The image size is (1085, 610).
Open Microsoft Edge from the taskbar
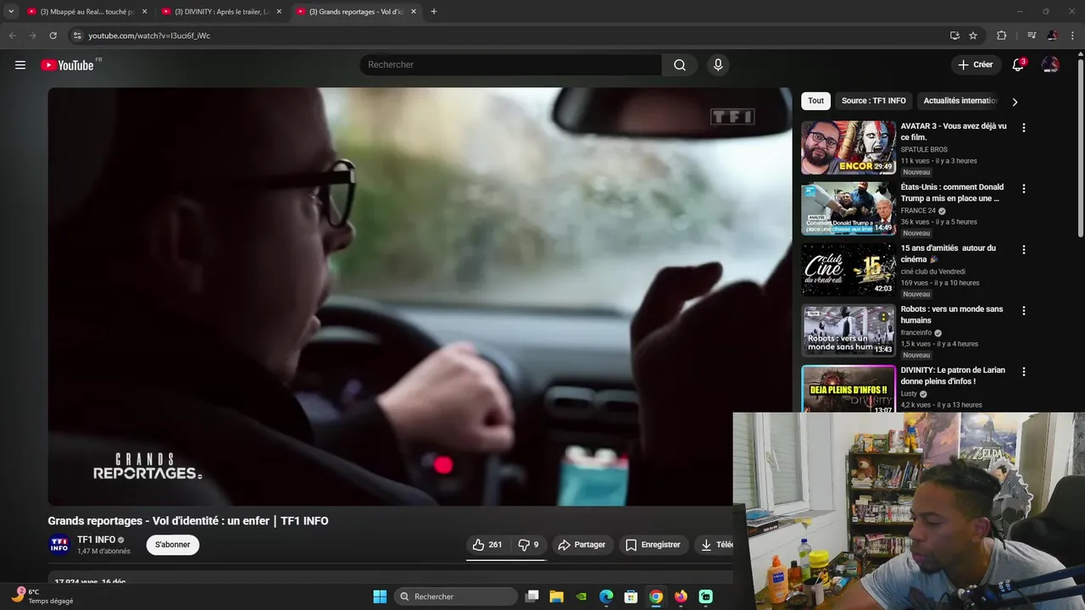click(606, 596)
